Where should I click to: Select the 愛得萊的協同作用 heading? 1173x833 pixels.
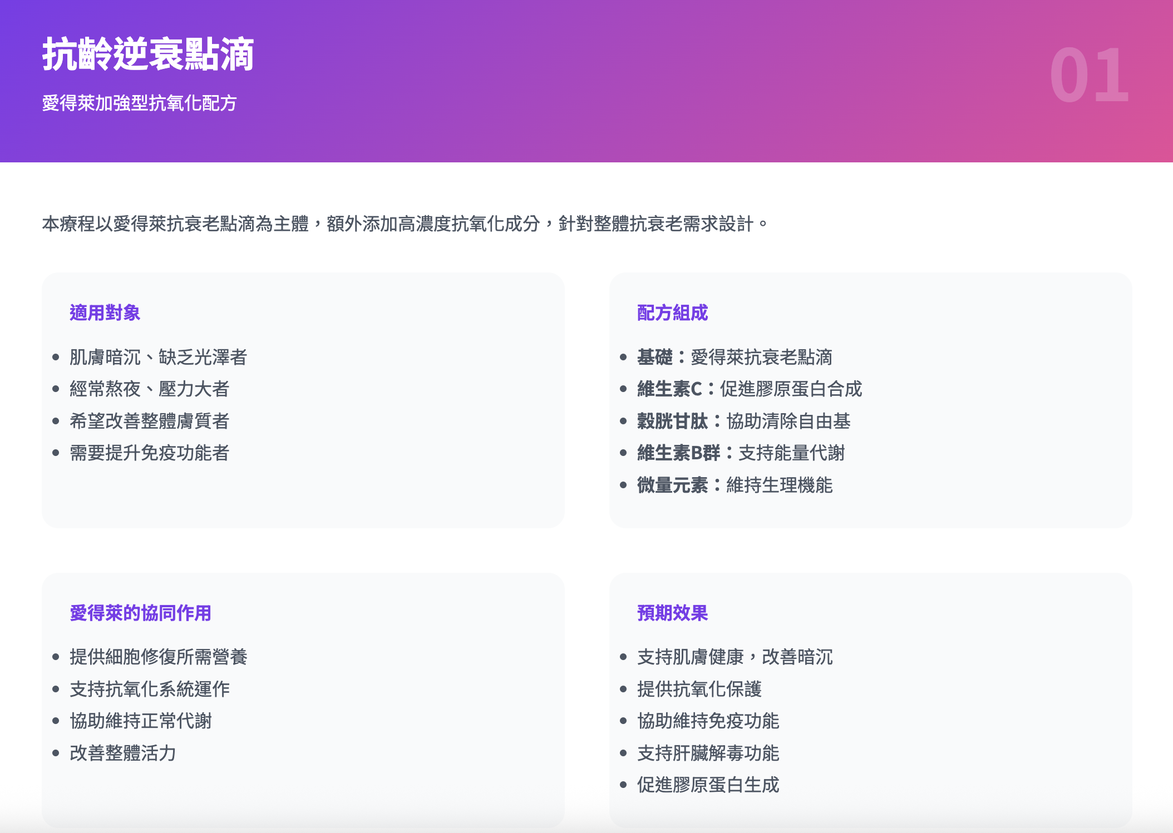(140, 613)
